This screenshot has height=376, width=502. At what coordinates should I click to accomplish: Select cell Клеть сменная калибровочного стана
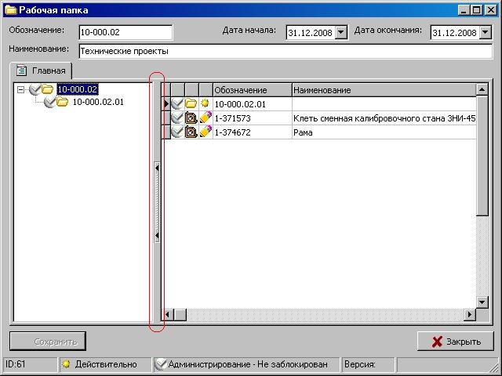coord(384,118)
